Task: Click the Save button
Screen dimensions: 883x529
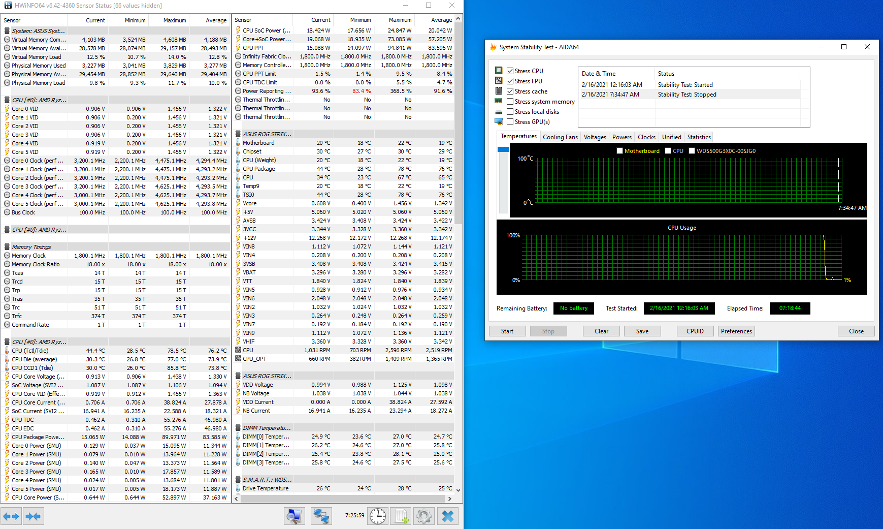Action: point(642,331)
